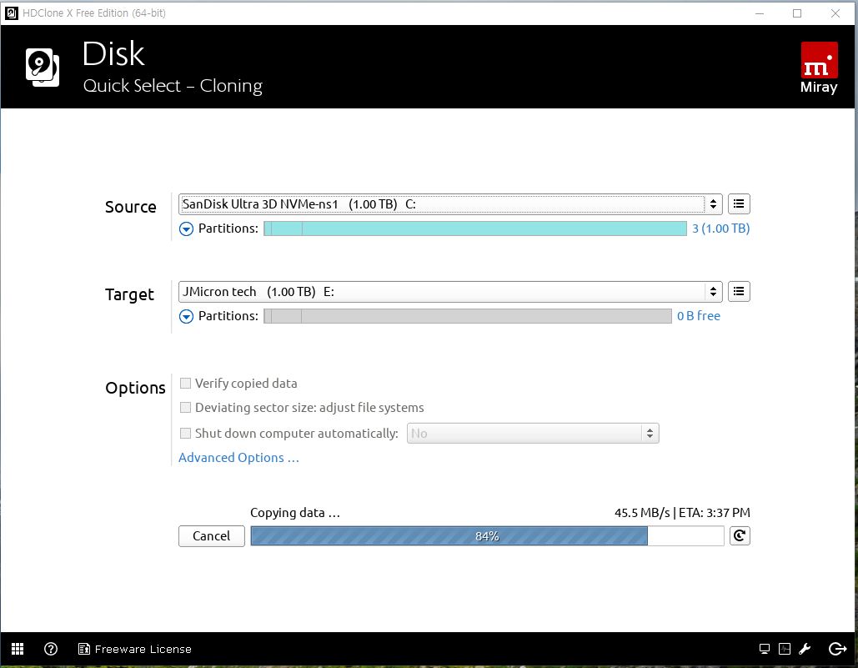Enable Verify copied data checkbox
Viewport: 858px width, 668px height.
click(186, 384)
